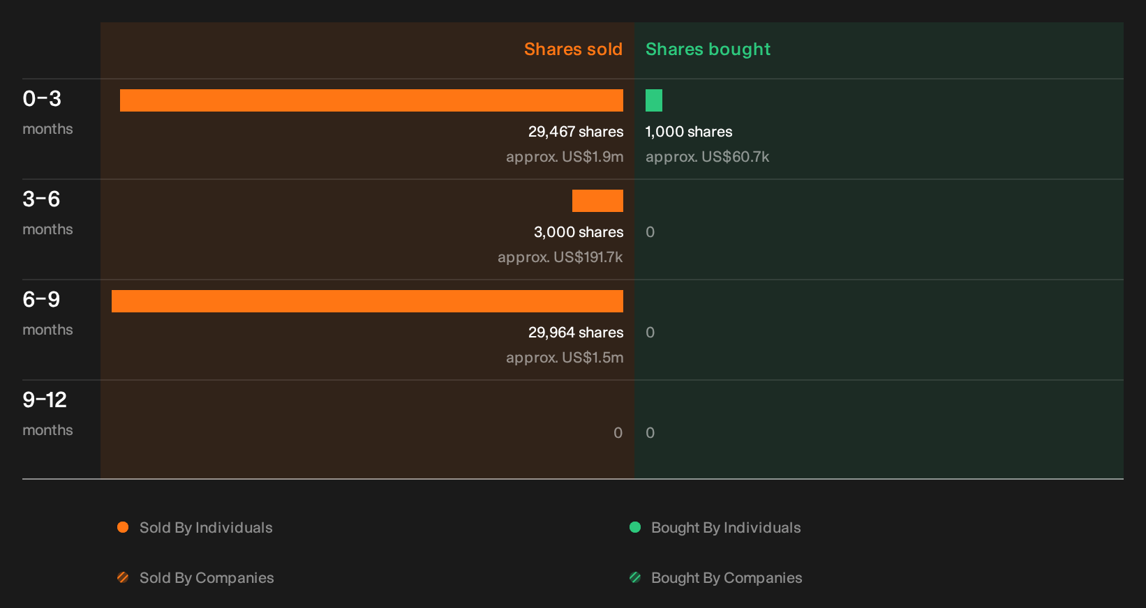Click the orange Sold By Individuals legend dot
The image size is (1146, 608).
click(123, 527)
